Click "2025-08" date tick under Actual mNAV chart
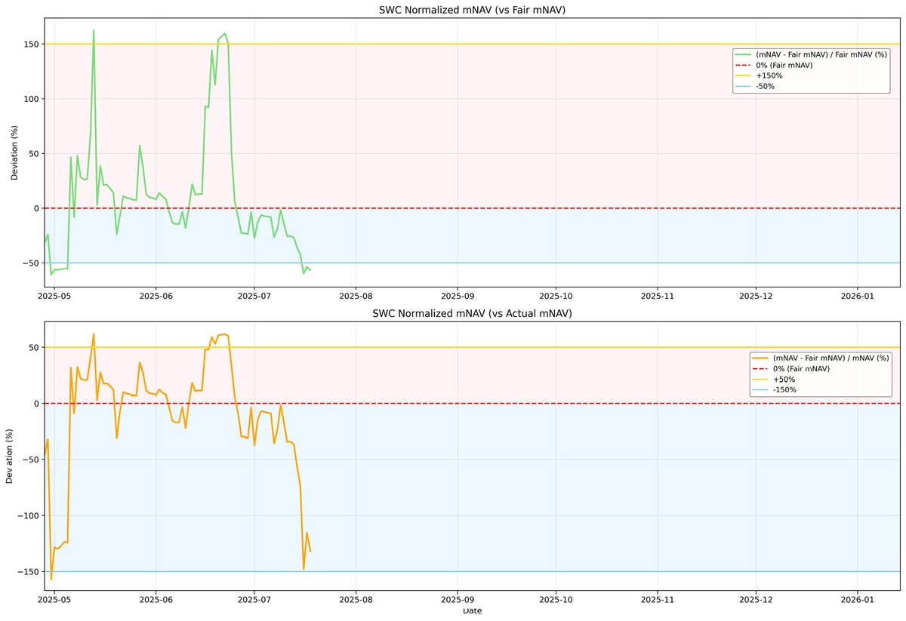Image resolution: width=906 pixels, height=621 pixels. coord(355,601)
